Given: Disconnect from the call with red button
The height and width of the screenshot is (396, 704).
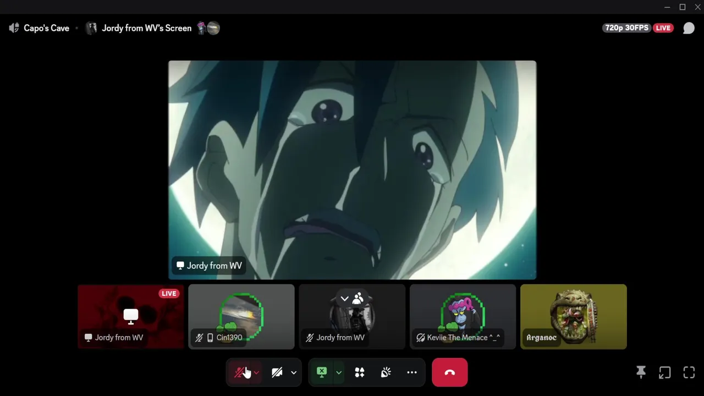Looking at the screenshot, I should (x=450, y=372).
